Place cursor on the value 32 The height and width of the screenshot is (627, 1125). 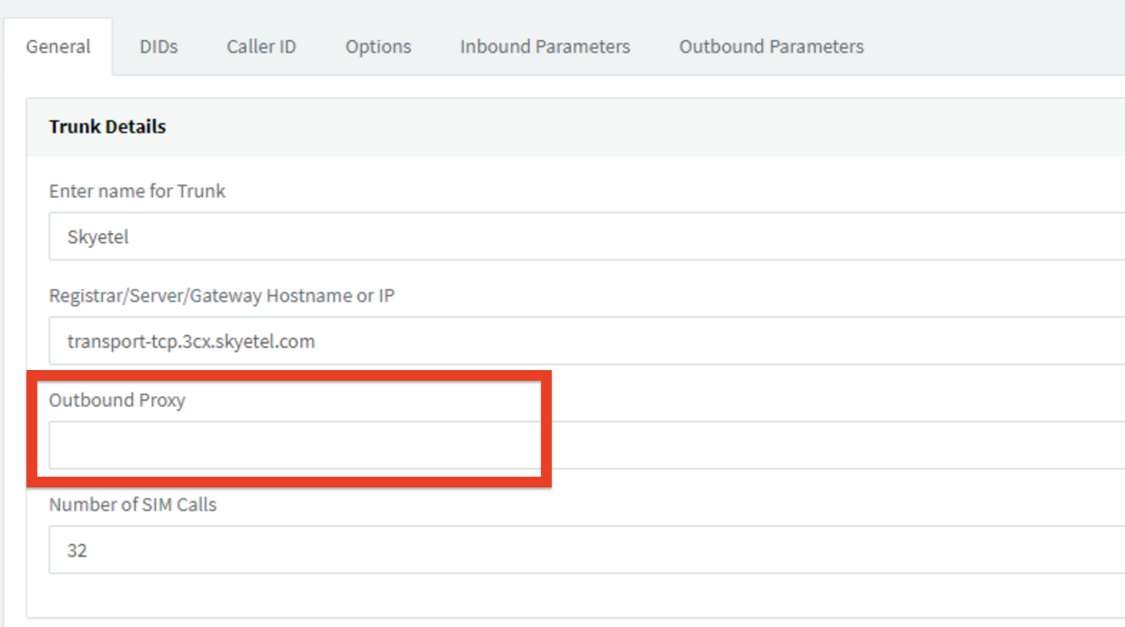click(77, 550)
